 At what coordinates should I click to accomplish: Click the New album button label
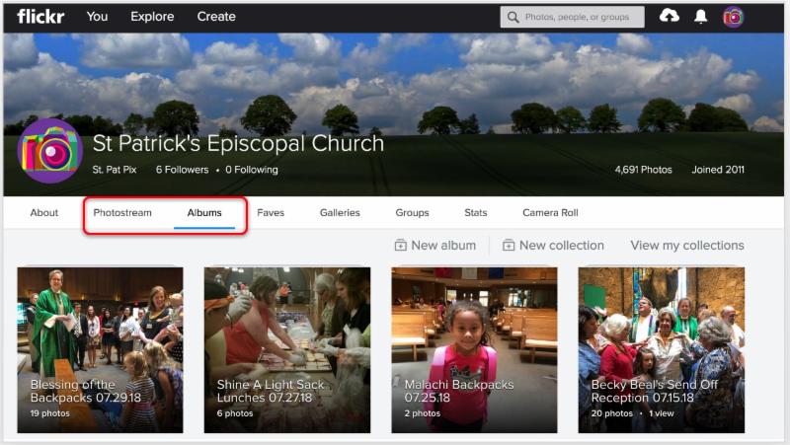(443, 245)
